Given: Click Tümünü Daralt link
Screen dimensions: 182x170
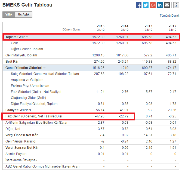Looking at the screenshot, I should pos(169,16).
